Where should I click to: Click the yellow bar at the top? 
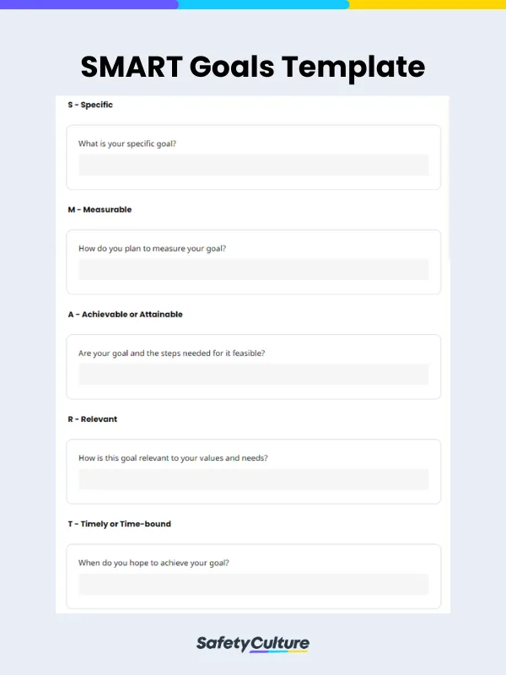(428, 4)
